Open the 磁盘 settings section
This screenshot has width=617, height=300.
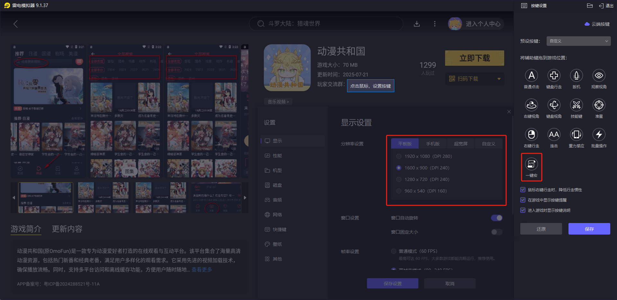[x=293, y=185]
